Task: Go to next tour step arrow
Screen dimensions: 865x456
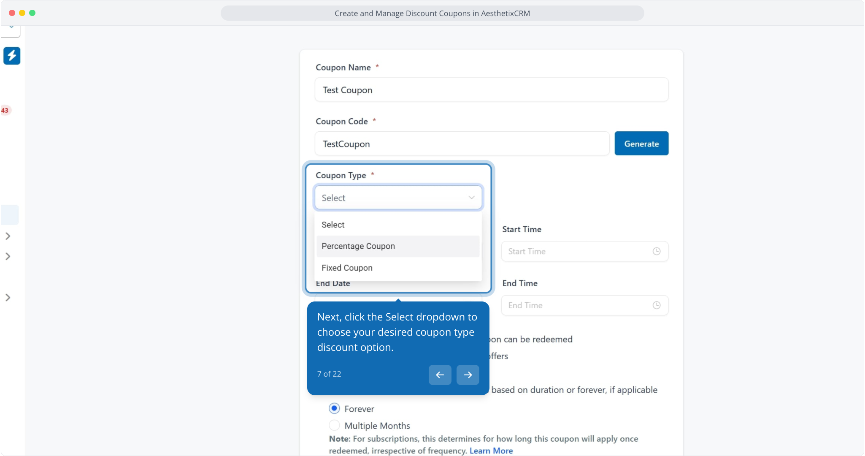Action: click(468, 375)
